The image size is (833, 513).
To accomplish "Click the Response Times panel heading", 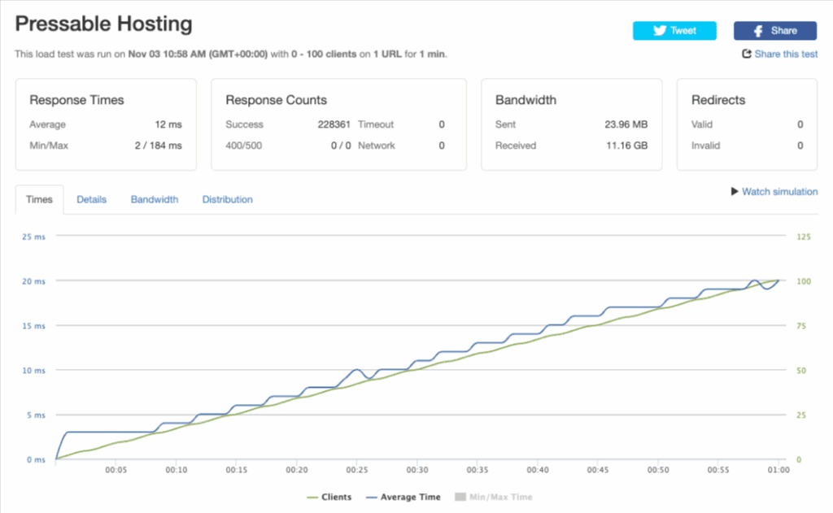I will click(x=76, y=100).
